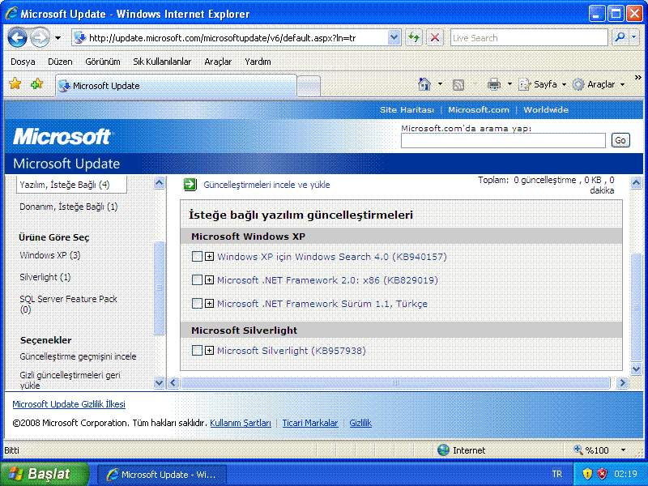Image resolution: width=648 pixels, height=486 pixels.
Task: Click the Stop loading red X icon
Action: point(435,38)
